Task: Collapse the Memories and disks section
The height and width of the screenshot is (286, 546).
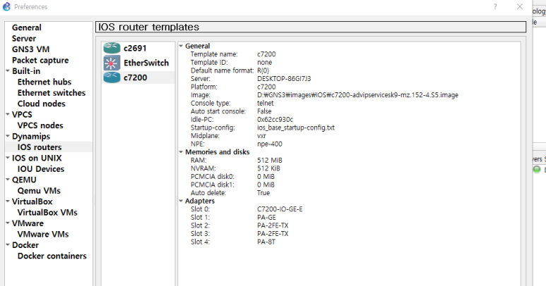Action: (181, 152)
